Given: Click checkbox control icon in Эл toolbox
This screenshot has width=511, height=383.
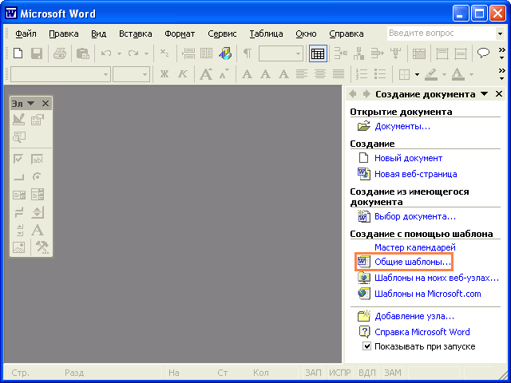Looking at the screenshot, I should pyautogui.click(x=18, y=160).
